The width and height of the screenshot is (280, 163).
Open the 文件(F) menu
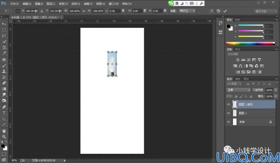(x=14, y=4)
